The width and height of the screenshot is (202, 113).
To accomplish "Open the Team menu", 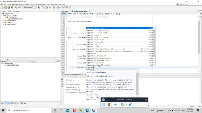I will tap(48, 4).
